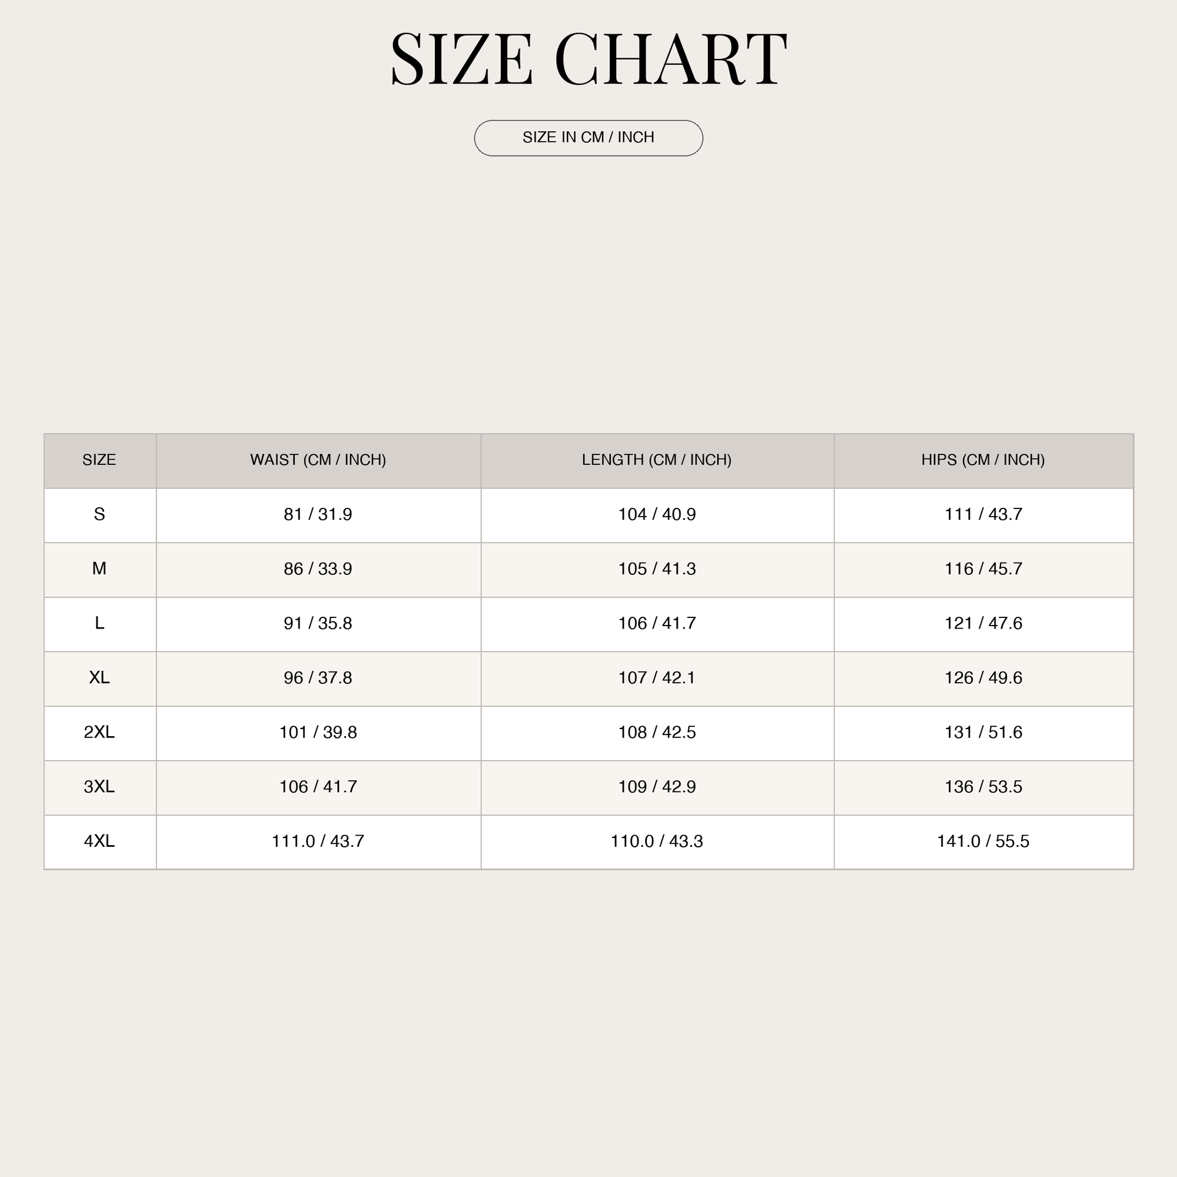
Task: Click length value 105 / 41.3
Action: pos(657,569)
